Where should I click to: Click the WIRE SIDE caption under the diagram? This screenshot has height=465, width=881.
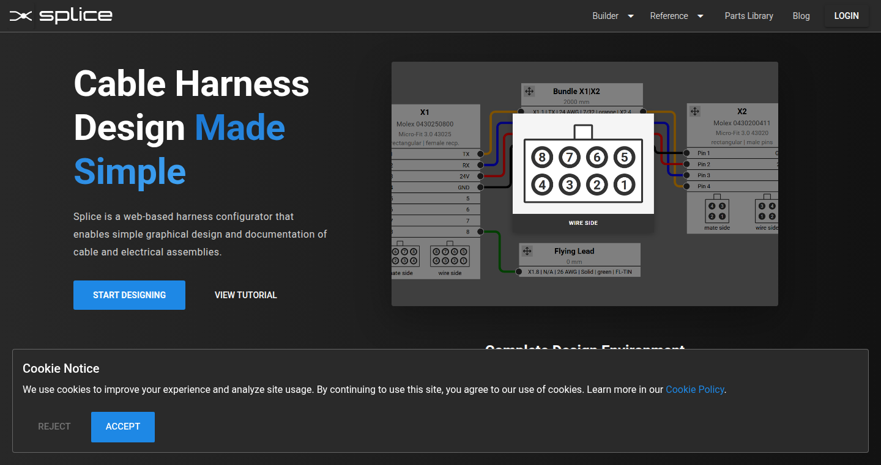pos(583,223)
